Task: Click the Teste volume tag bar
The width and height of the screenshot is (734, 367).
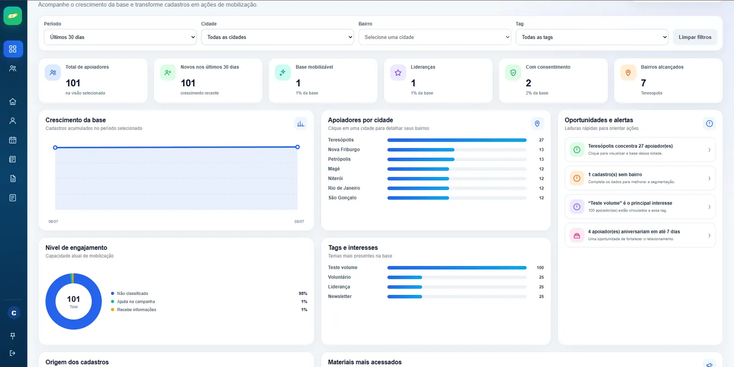Action: [456, 267]
